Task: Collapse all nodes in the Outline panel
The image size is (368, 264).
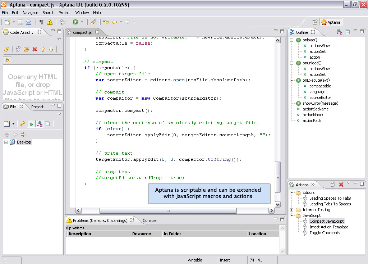Action: click(x=348, y=32)
